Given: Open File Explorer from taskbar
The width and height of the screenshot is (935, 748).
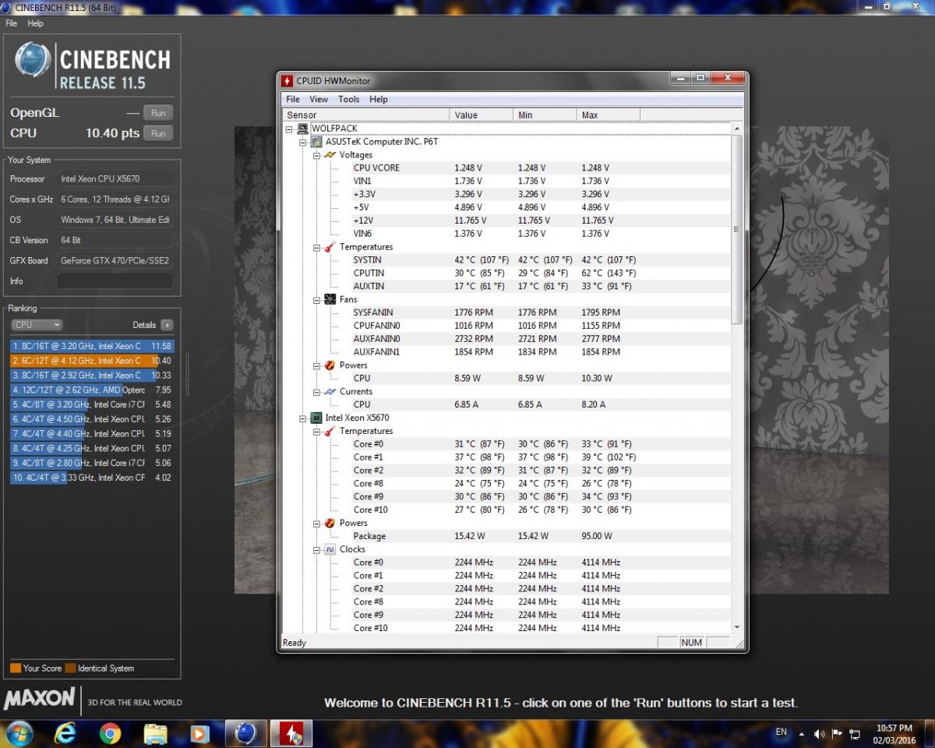Looking at the screenshot, I should (x=156, y=734).
